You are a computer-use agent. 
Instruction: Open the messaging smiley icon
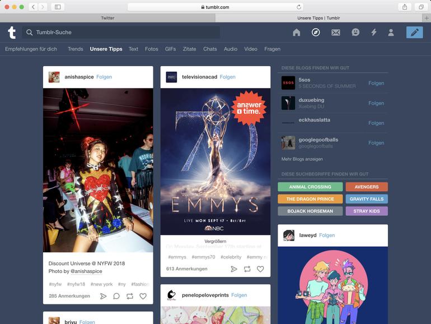(355, 33)
